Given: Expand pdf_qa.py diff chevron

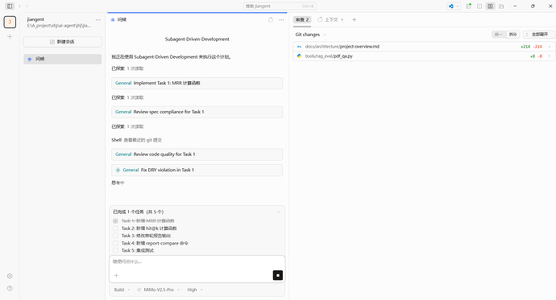Looking at the screenshot, I should (550, 55).
